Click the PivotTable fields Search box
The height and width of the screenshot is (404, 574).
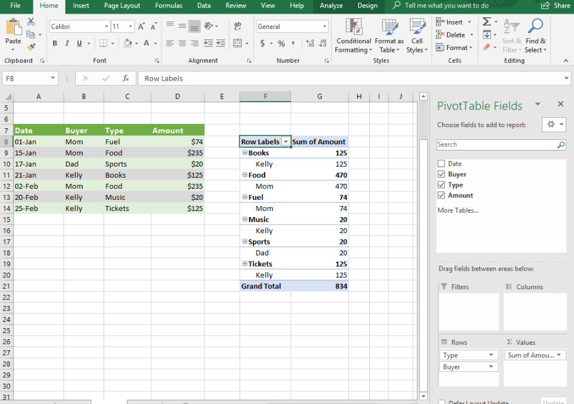tap(496, 144)
